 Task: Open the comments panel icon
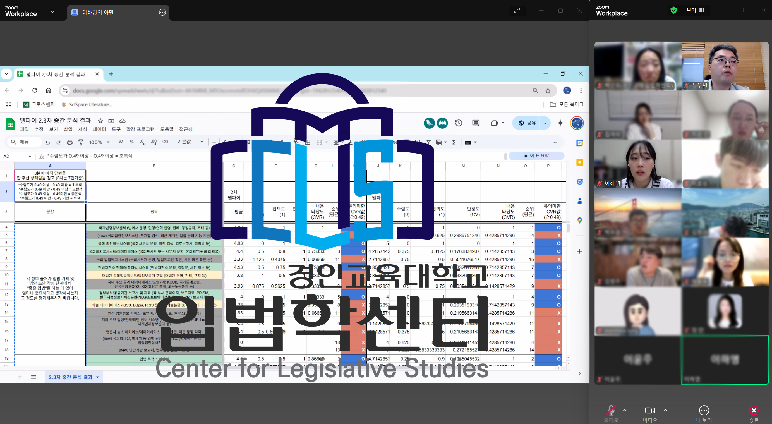point(476,123)
